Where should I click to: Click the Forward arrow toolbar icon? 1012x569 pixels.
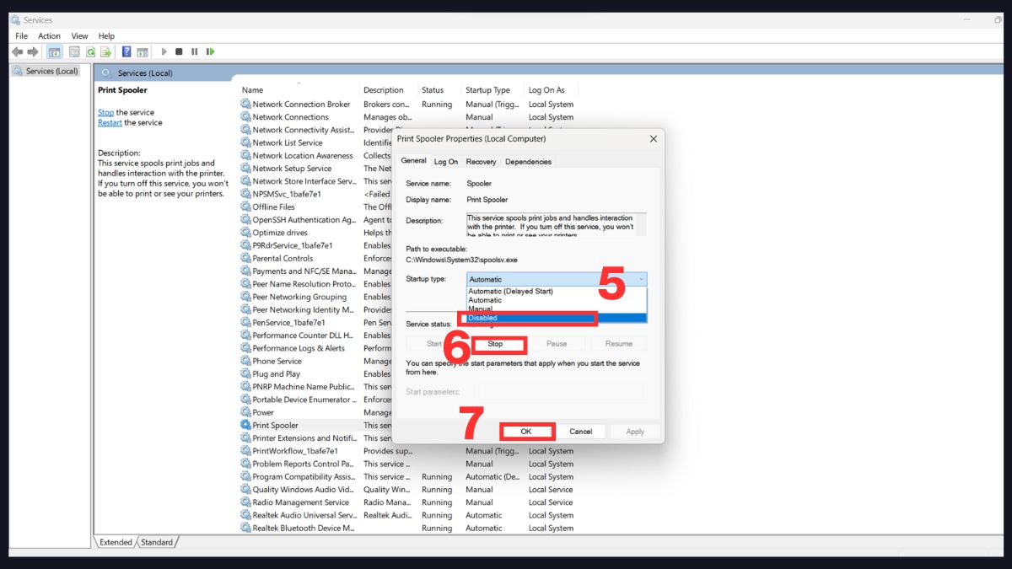pos(33,51)
